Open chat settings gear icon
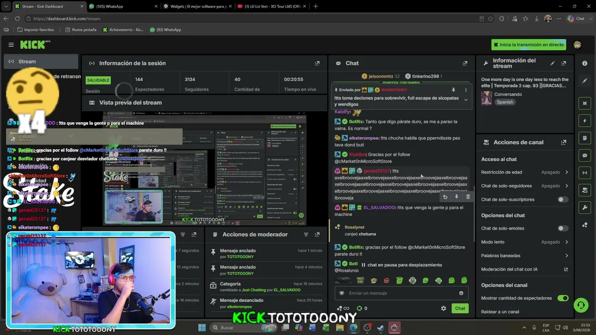The height and width of the screenshot is (335, 596). tap(443, 308)
